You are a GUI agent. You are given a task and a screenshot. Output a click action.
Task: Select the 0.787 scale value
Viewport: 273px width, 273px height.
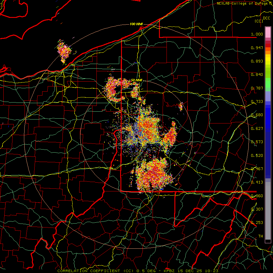coord(257,88)
